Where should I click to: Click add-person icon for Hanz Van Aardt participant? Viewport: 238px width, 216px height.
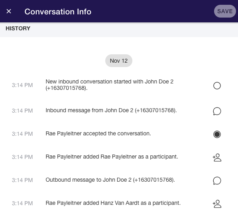pyautogui.click(x=217, y=204)
